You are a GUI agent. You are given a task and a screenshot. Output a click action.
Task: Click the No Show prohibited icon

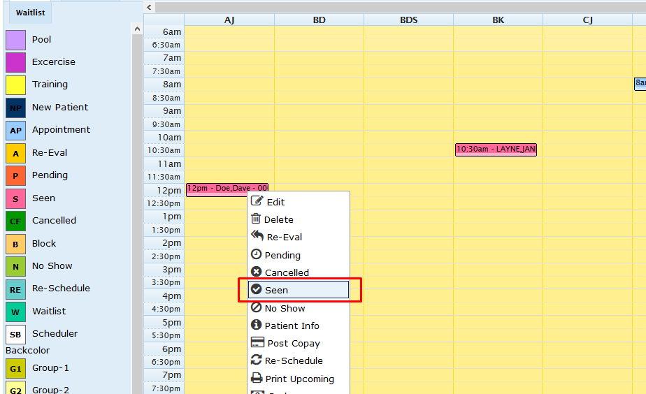(x=256, y=308)
